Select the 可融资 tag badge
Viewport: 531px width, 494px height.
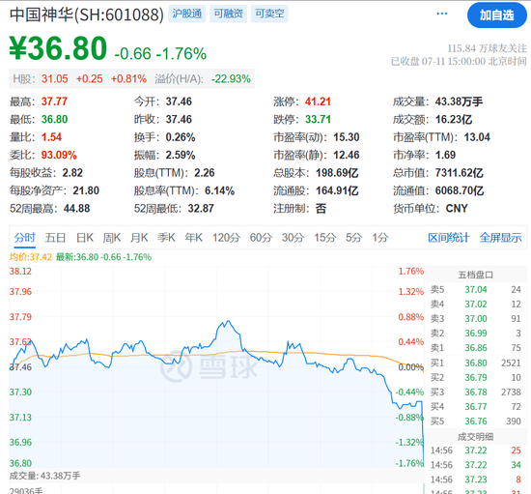[228, 14]
